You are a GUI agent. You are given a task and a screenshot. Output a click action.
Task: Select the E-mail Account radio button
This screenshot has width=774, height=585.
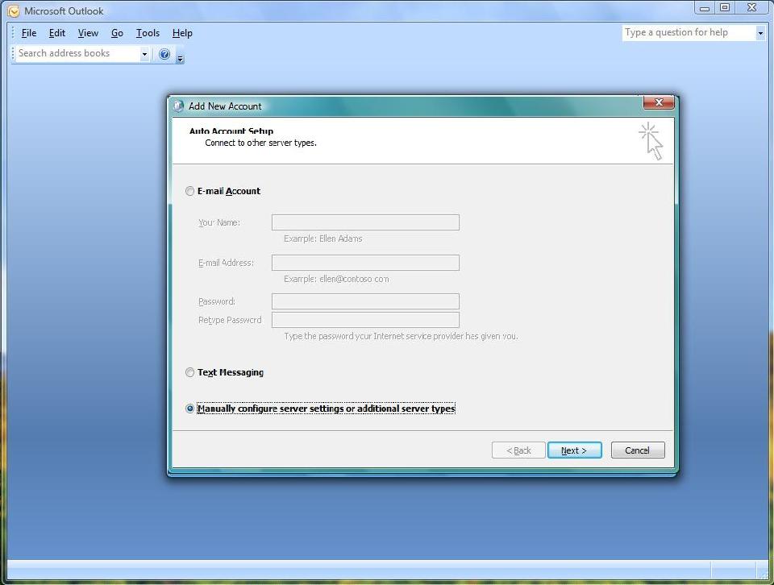pyautogui.click(x=189, y=191)
